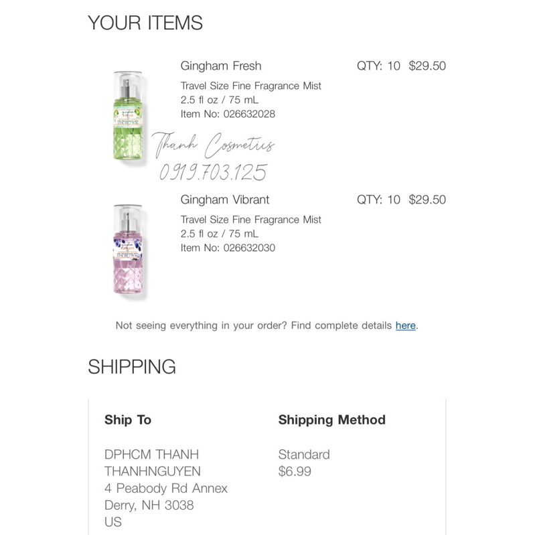Click the Standard shipping method text
This screenshot has width=535, height=535.
(304, 455)
